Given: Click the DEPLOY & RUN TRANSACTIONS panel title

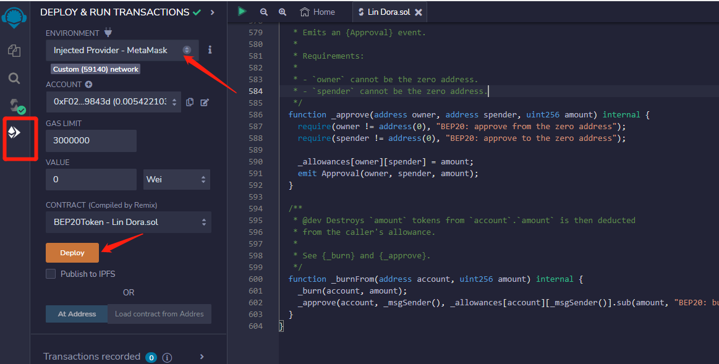Looking at the screenshot, I should (x=114, y=12).
